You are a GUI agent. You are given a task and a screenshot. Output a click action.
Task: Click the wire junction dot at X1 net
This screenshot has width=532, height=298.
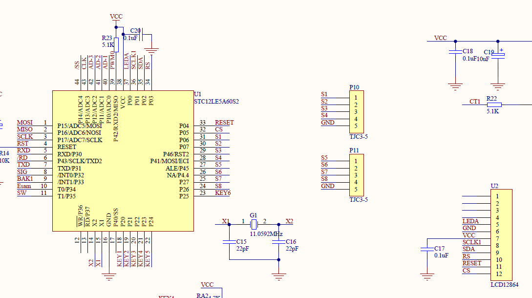pos(229,224)
